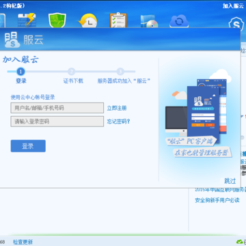Select step 2 证书下载 circle
246x246 pixels.
click(x=71, y=72)
